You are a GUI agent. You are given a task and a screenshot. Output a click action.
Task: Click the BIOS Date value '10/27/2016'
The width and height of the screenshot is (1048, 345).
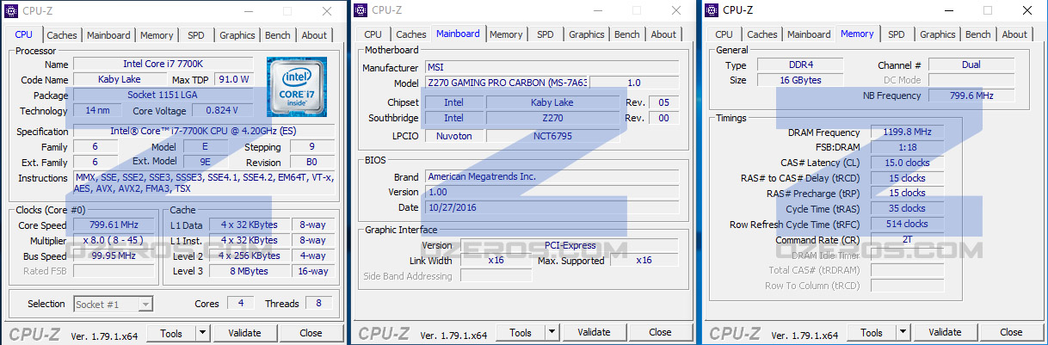click(552, 207)
